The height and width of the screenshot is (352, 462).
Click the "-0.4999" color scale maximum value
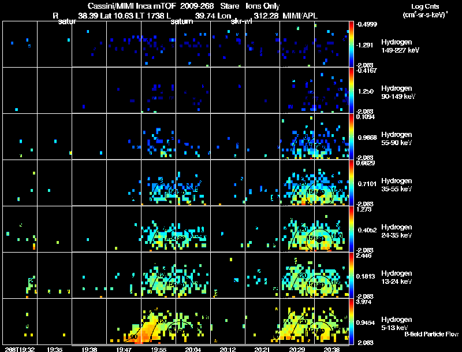click(x=366, y=24)
